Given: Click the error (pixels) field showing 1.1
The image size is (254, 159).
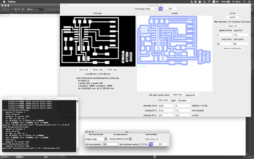Looking at the screenshot, I should [183, 111].
